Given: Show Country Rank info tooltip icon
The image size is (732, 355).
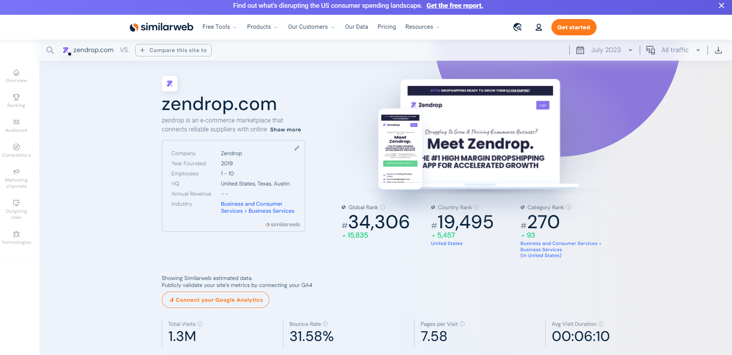Looking at the screenshot, I should [476, 207].
